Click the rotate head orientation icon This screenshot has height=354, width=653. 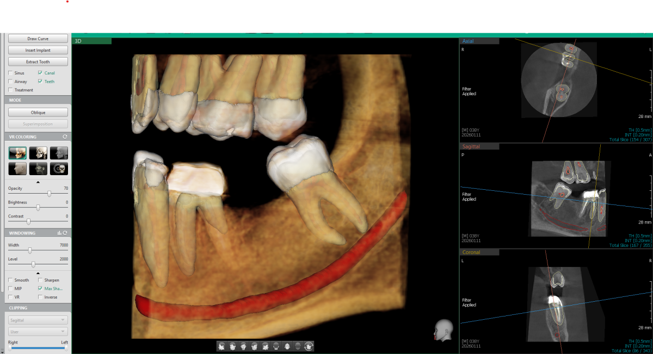pyautogui.click(x=309, y=346)
